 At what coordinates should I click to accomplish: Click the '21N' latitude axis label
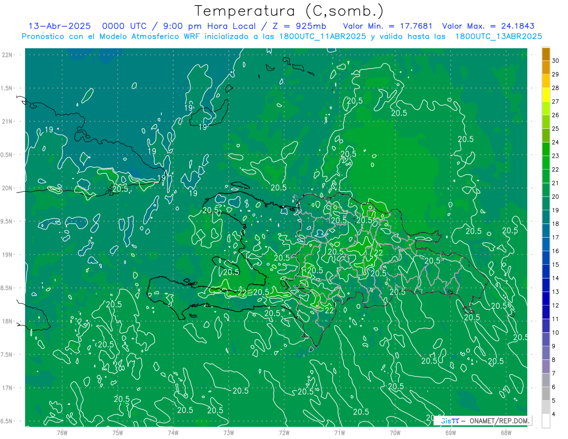pyautogui.click(x=7, y=121)
